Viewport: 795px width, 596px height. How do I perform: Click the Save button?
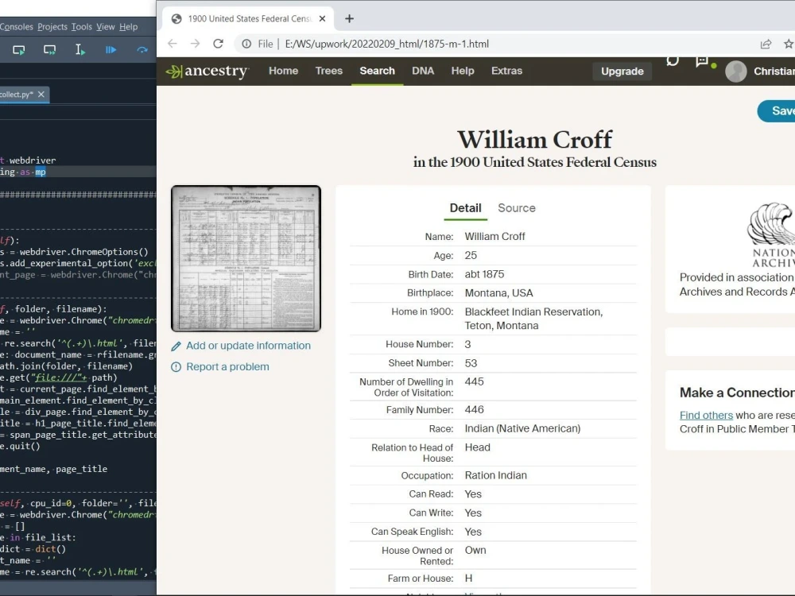777,111
